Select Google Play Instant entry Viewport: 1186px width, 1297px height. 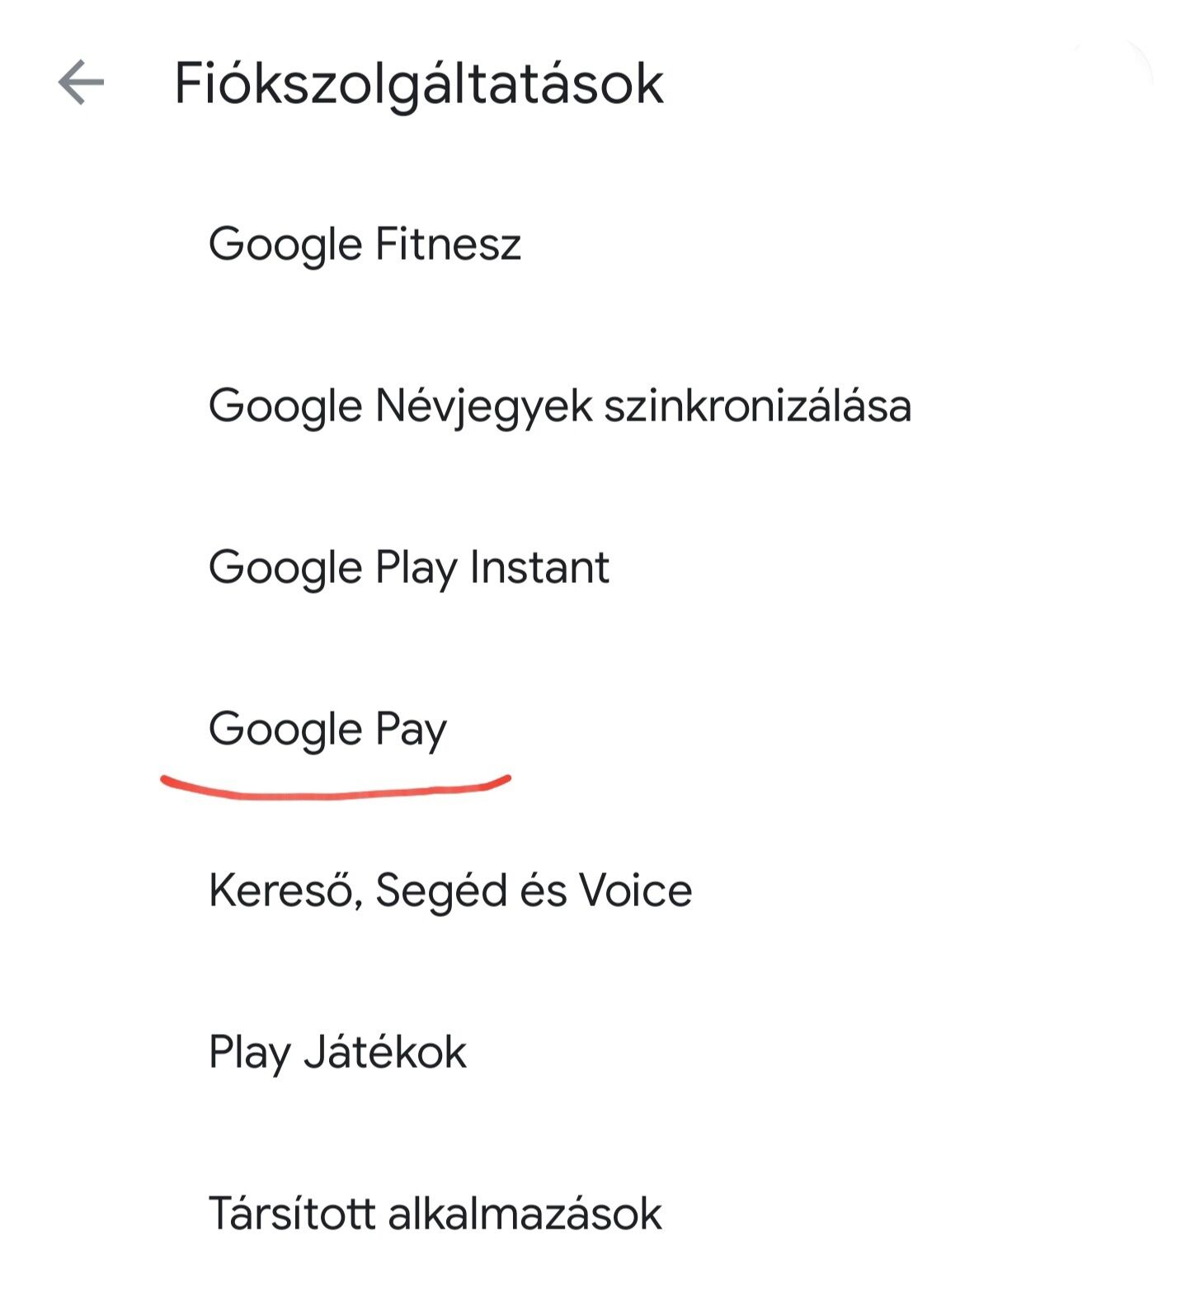tap(593, 567)
